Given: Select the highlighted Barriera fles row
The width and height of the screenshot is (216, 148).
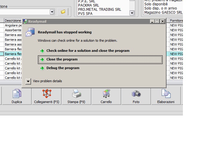Looking at the screenshot, I should 13,54.
